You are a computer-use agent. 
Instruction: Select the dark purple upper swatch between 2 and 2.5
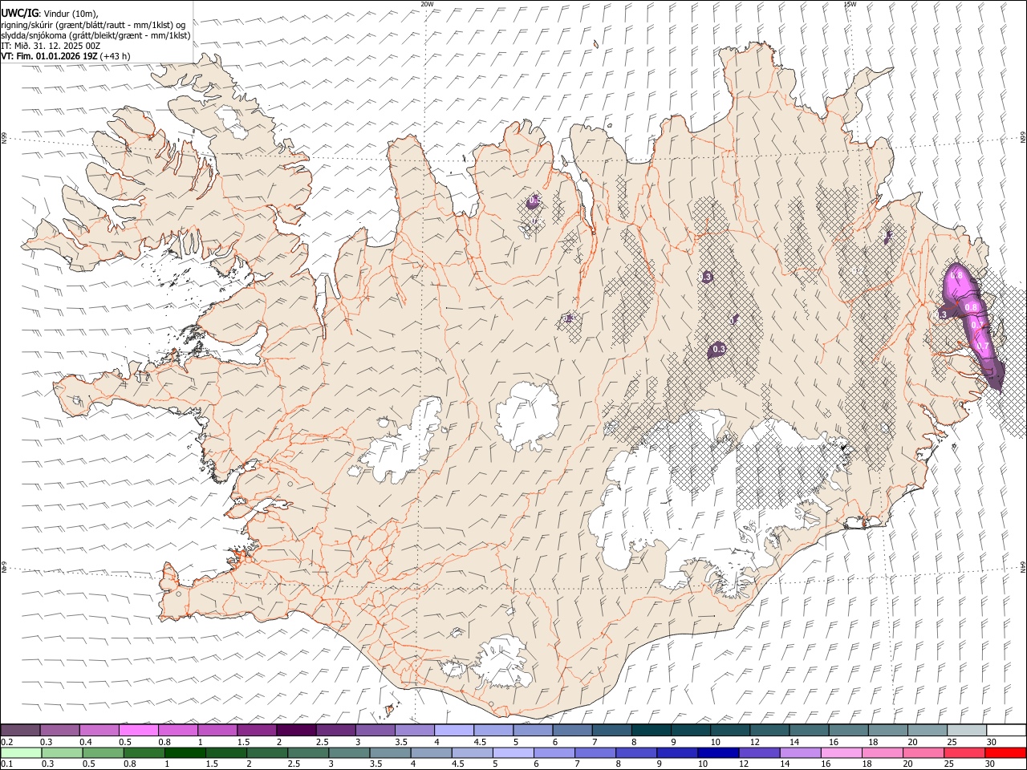click(x=296, y=730)
